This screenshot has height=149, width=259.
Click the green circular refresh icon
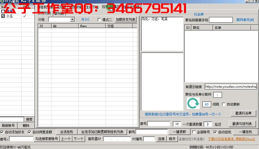coord(193,103)
